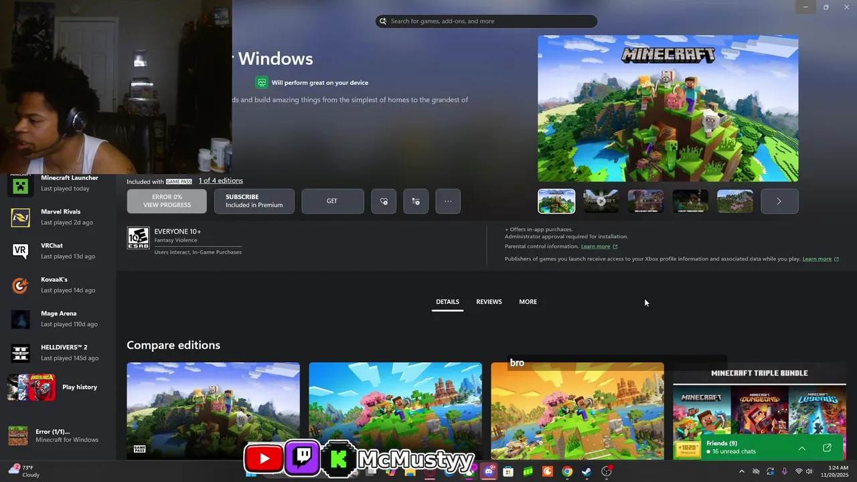
Task: Open the Minecraft Triple Bundle card
Action: (759, 411)
